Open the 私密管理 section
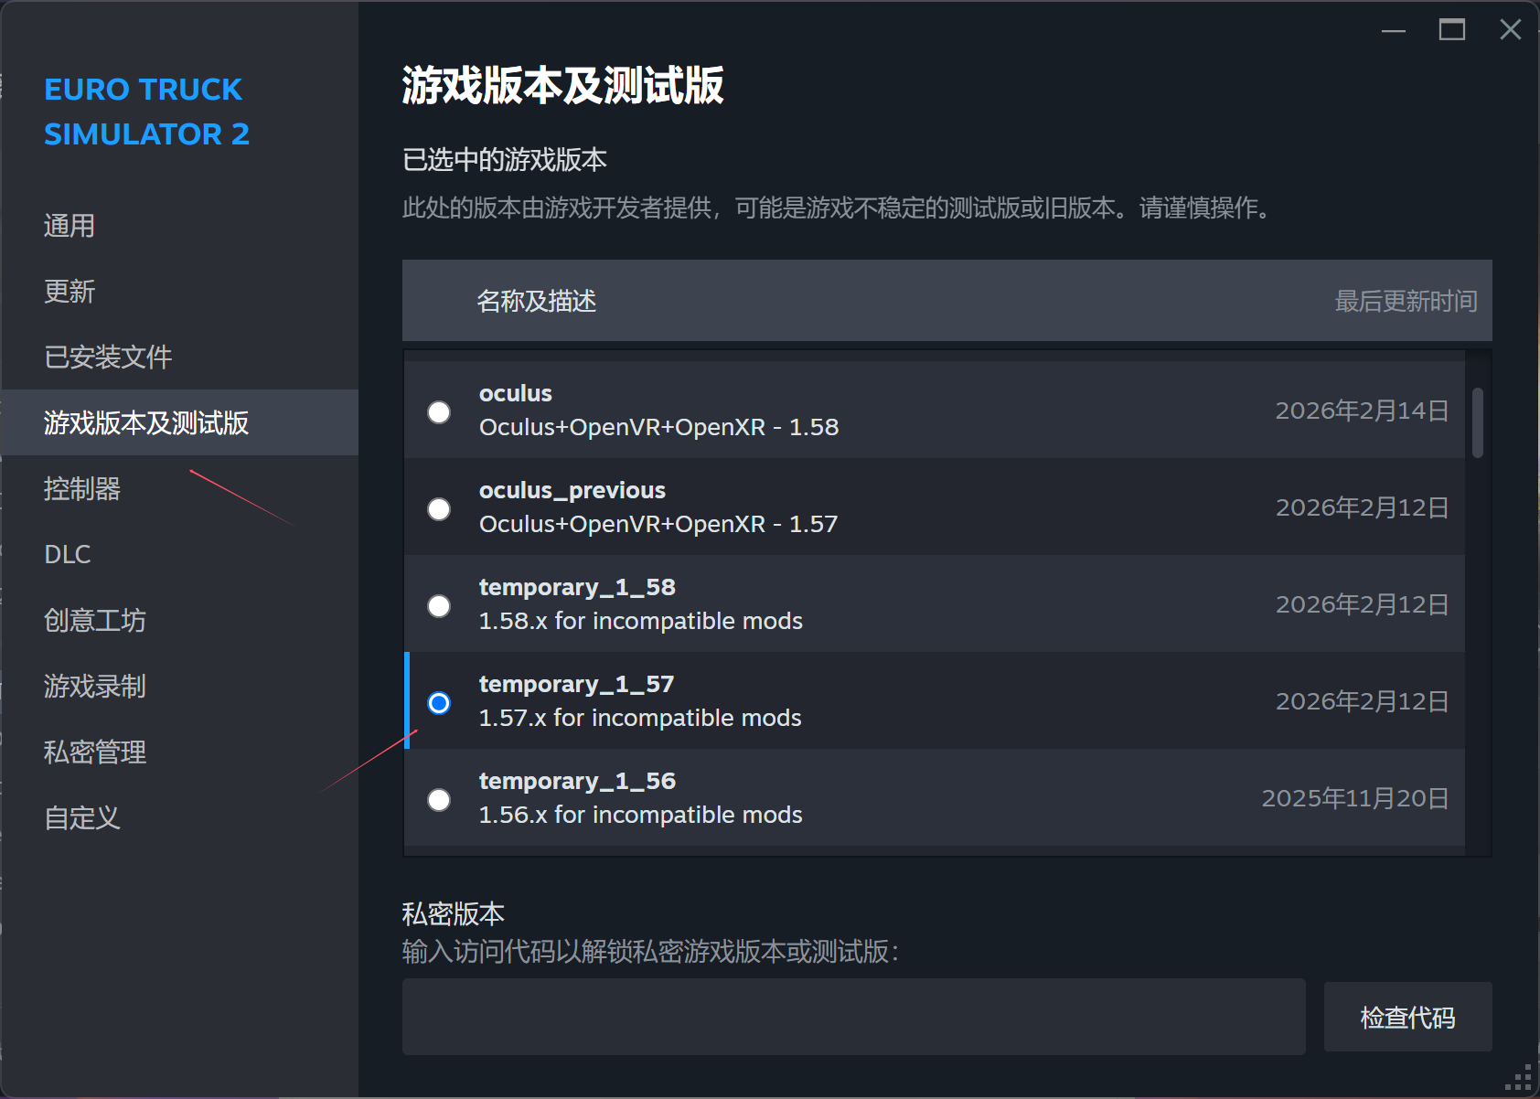The image size is (1540, 1099). pos(94,752)
